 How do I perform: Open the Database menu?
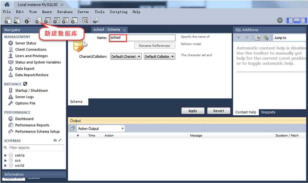(x=65, y=12)
